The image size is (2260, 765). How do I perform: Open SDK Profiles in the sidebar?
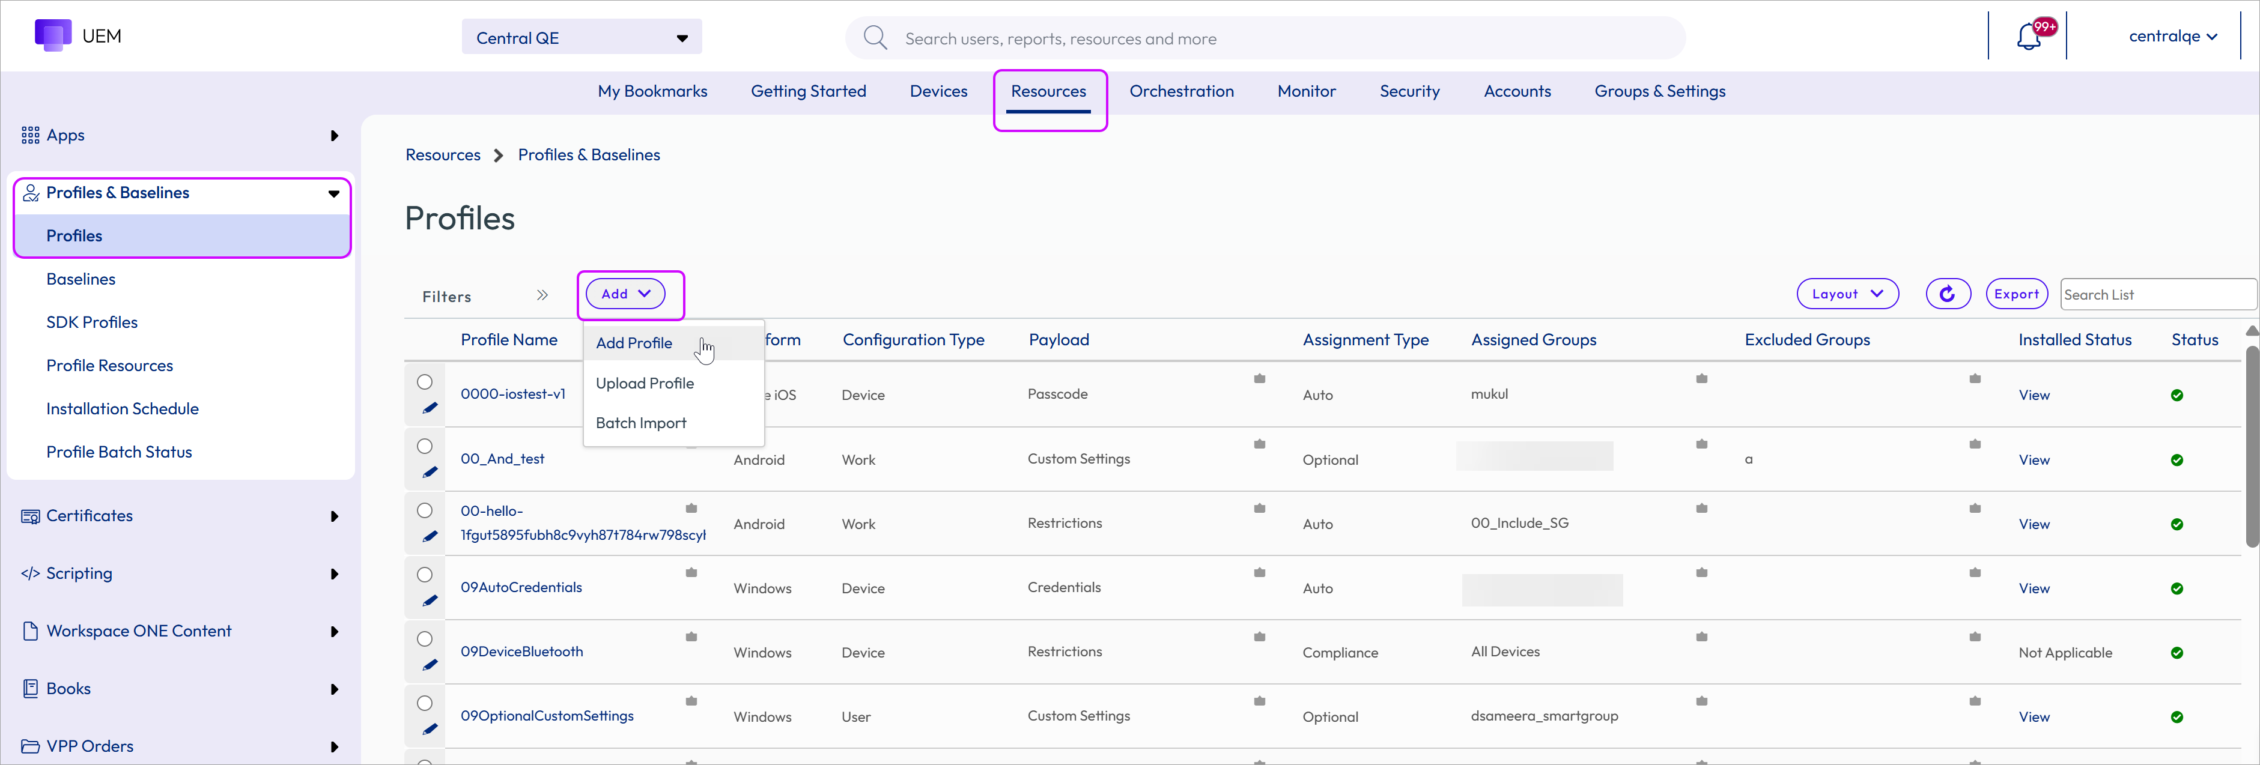pos(92,322)
